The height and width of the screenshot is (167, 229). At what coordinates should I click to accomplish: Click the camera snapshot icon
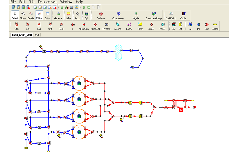72,7
